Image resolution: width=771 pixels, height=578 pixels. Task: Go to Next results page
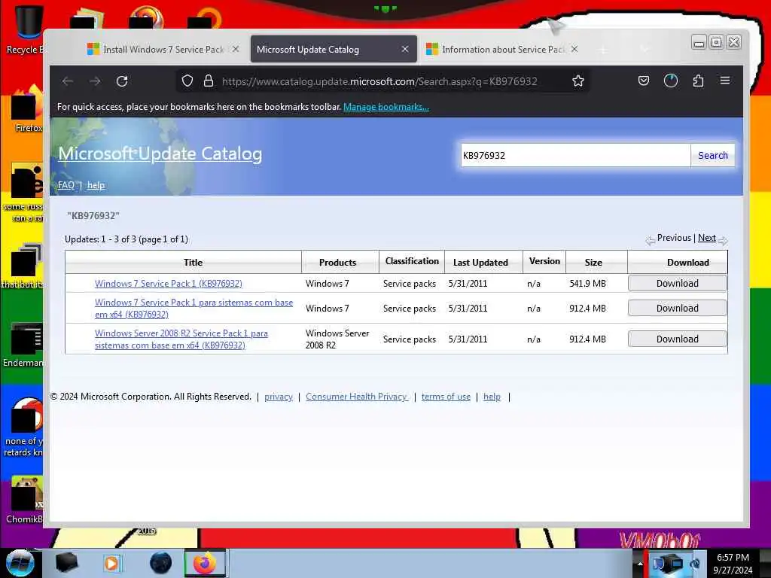706,238
